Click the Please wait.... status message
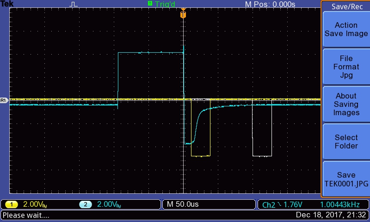This screenshot has width=370, height=222. 26,215
